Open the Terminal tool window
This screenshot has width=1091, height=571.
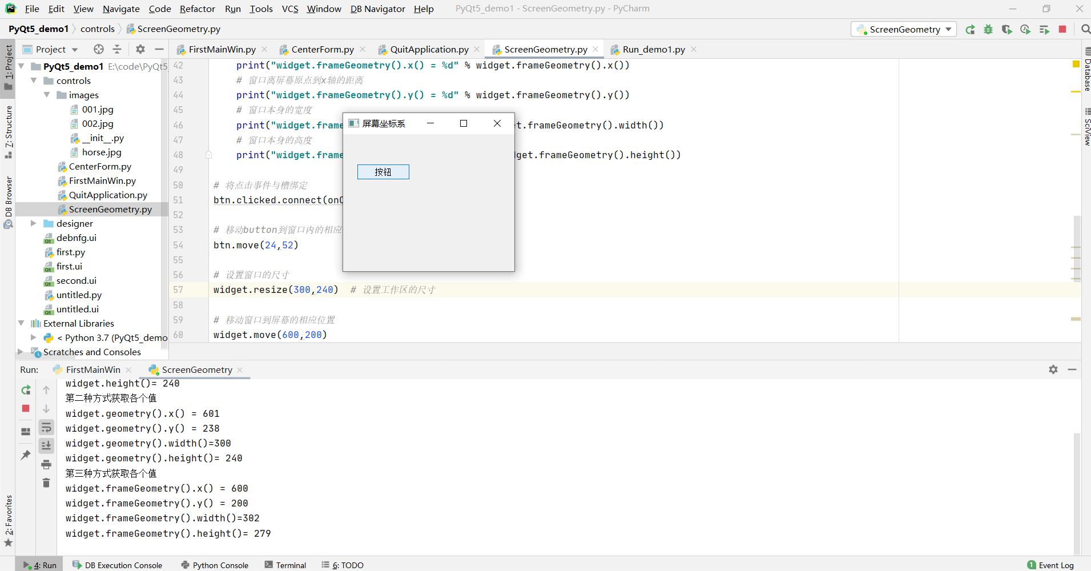pos(285,565)
